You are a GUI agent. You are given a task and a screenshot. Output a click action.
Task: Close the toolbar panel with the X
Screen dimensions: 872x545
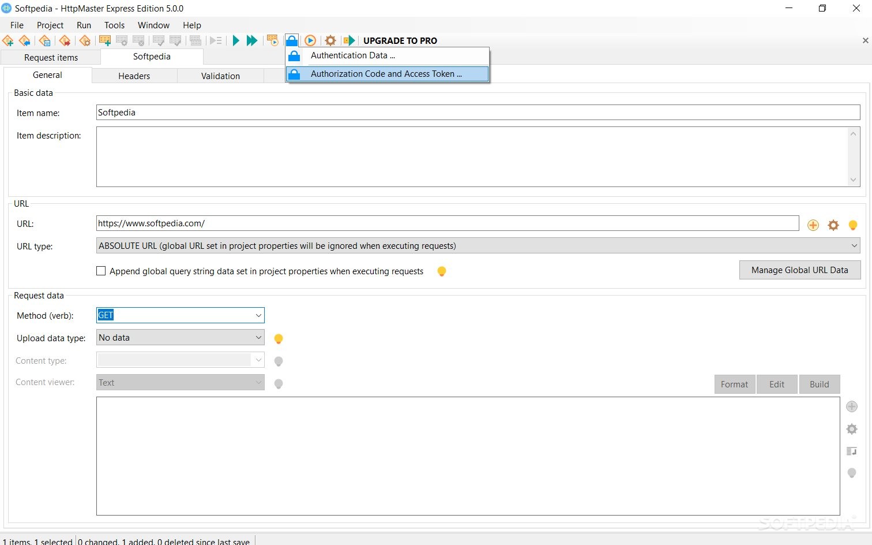tap(865, 40)
